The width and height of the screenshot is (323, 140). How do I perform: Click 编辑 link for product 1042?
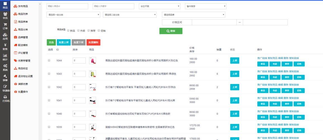[280, 85]
